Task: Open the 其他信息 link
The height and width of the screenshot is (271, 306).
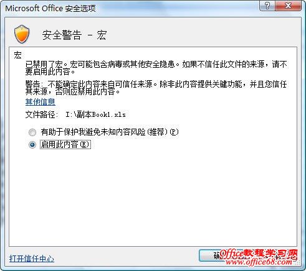Action: [x=41, y=102]
